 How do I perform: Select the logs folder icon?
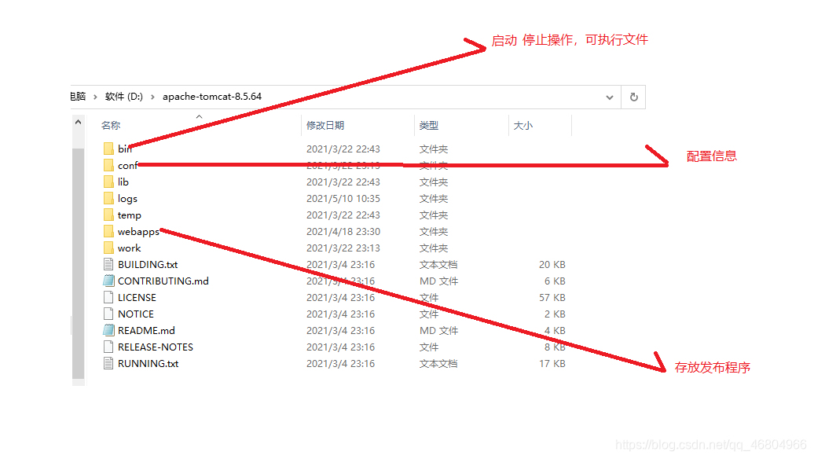tap(108, 198)
